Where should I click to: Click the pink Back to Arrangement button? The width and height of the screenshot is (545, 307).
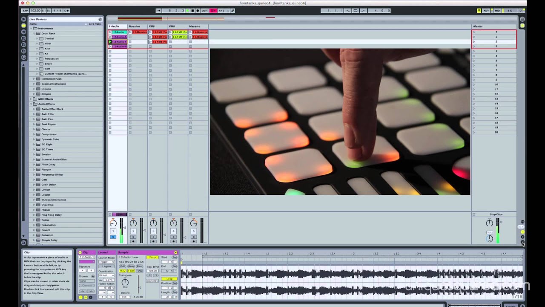point(213,11)
